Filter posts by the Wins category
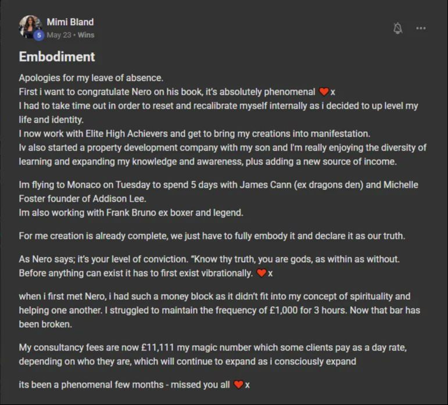Image resolution: width=448 pixels, height=405 pixels. coord(86,35)
